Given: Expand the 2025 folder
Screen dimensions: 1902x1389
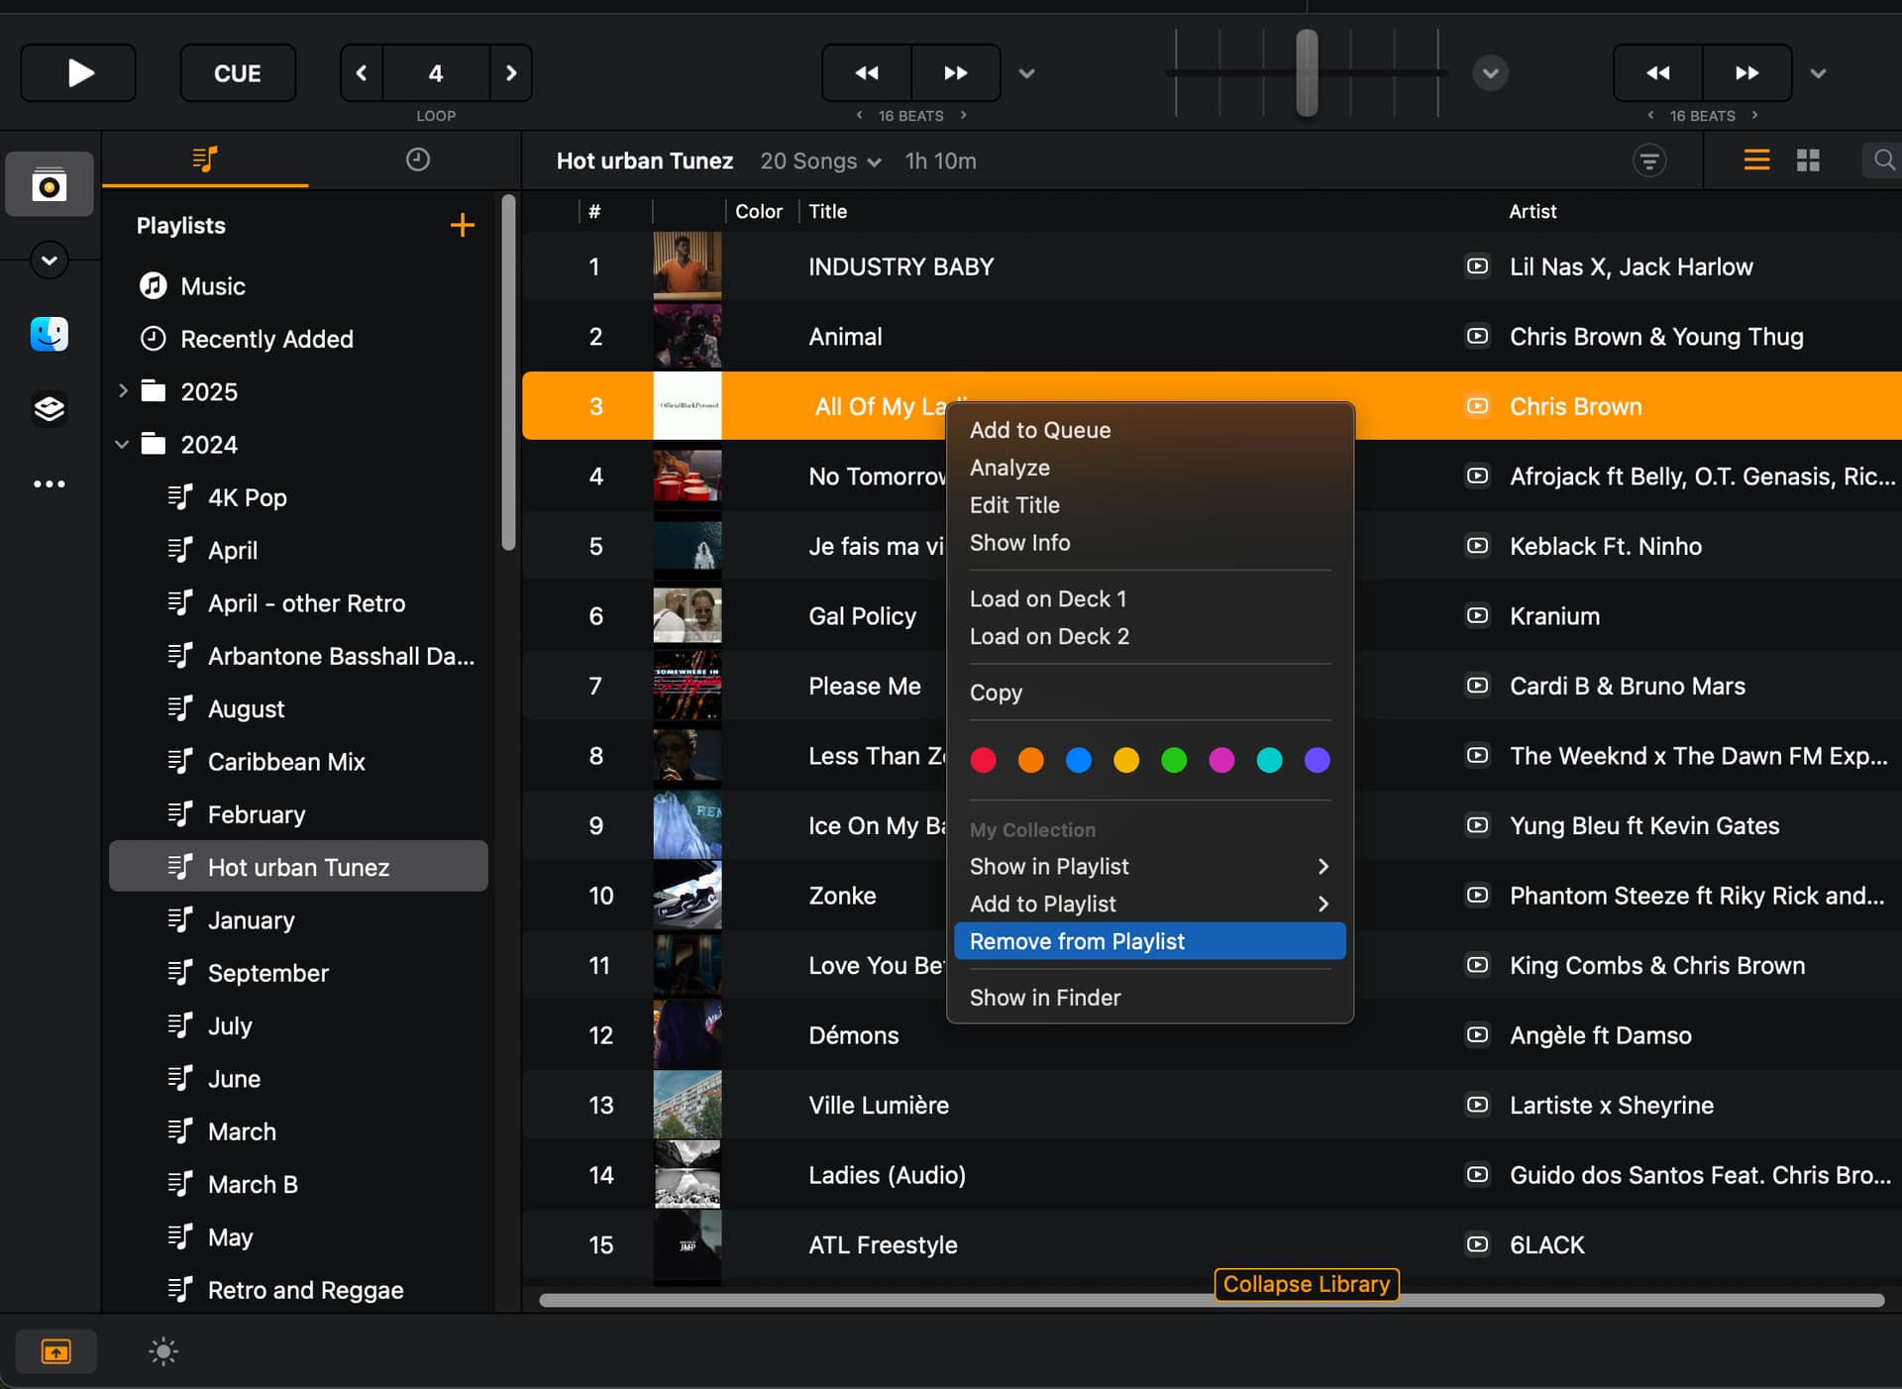Looking at the screenshot, I should (123, 391).
